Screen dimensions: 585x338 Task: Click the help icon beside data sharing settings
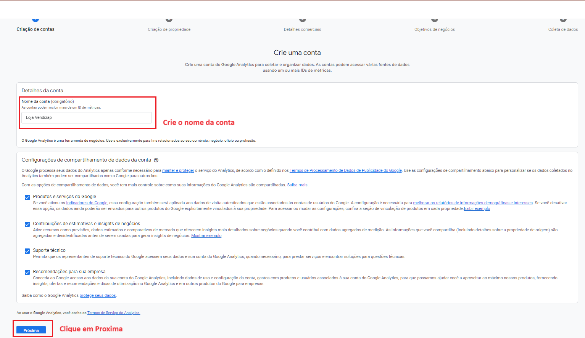(x=156, y=160)
